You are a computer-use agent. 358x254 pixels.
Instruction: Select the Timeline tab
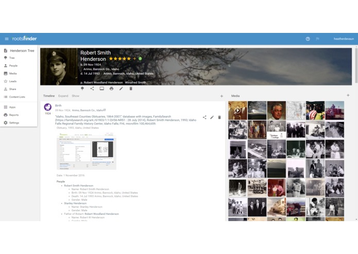click(x=49, y=96)
